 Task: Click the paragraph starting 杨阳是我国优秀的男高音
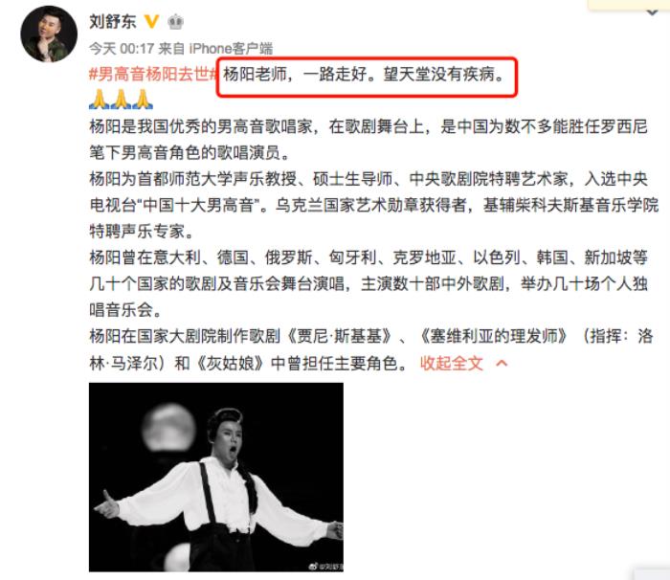pos(368,140)
